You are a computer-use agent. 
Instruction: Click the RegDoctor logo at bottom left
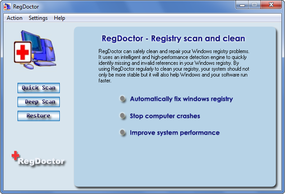(x=38, y=159)
